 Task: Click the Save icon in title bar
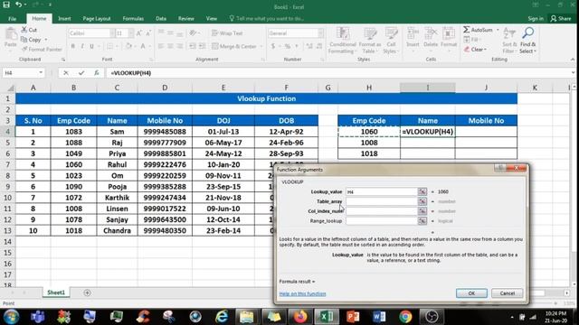pyautogui.click(x=6, y=5)
